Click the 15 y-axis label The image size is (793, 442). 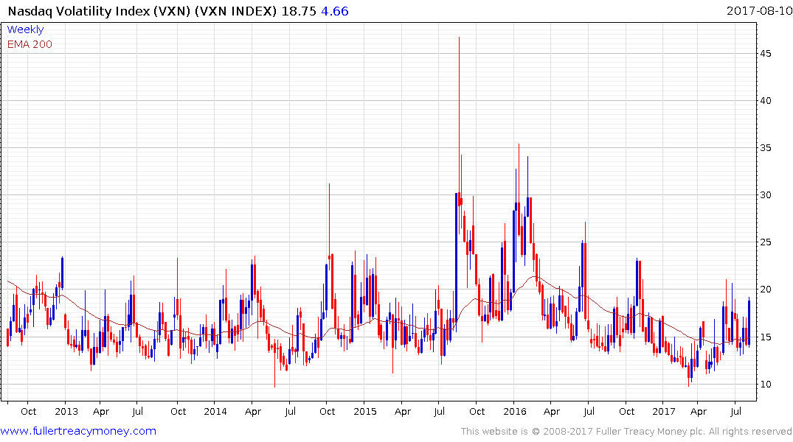click(765, 337)
